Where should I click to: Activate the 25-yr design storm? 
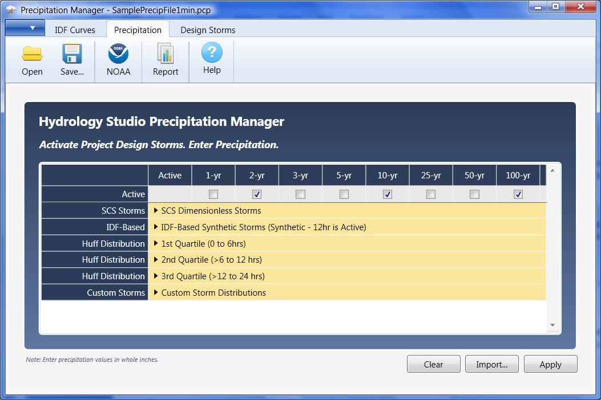(x=430, y=194)
